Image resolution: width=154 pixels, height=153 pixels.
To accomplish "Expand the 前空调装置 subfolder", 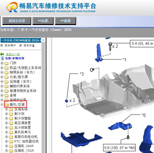I will pyautogui.click(x=6, y=123).
